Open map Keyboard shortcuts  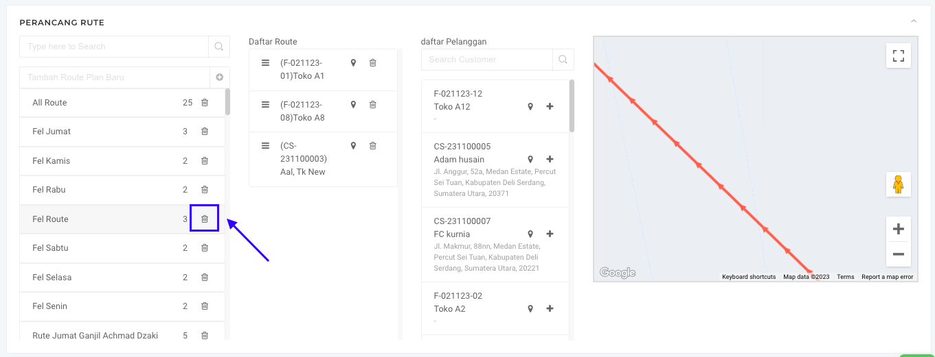tap(748, 277)
